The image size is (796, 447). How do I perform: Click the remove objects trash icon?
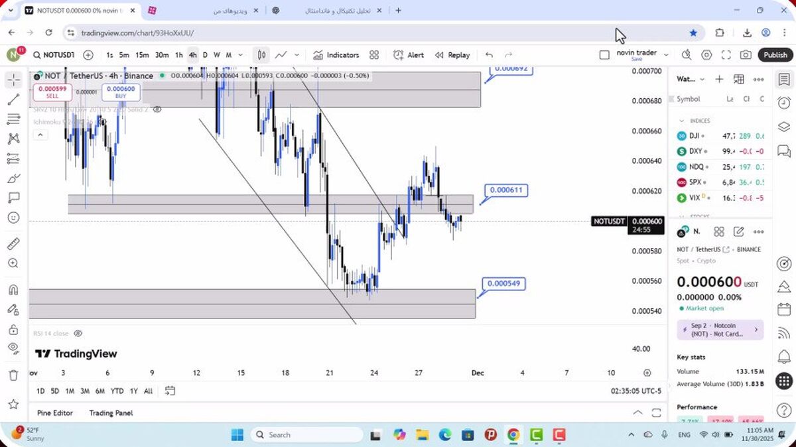[13, 375]
